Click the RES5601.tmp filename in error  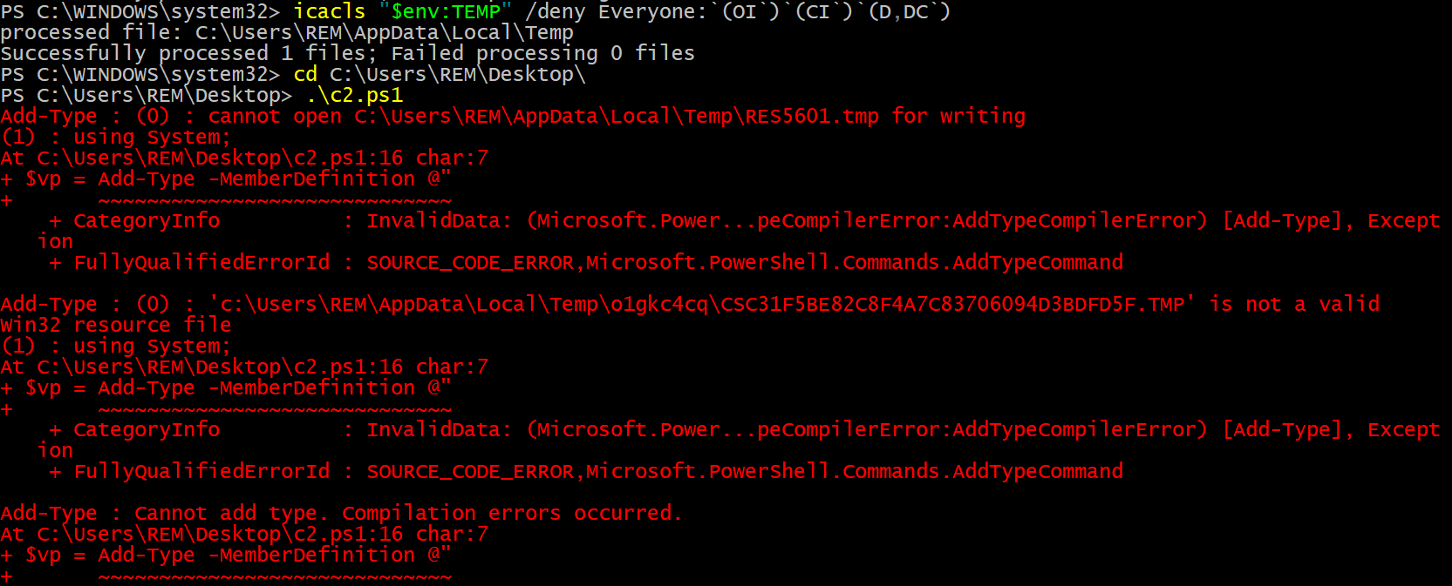point(811,117)
